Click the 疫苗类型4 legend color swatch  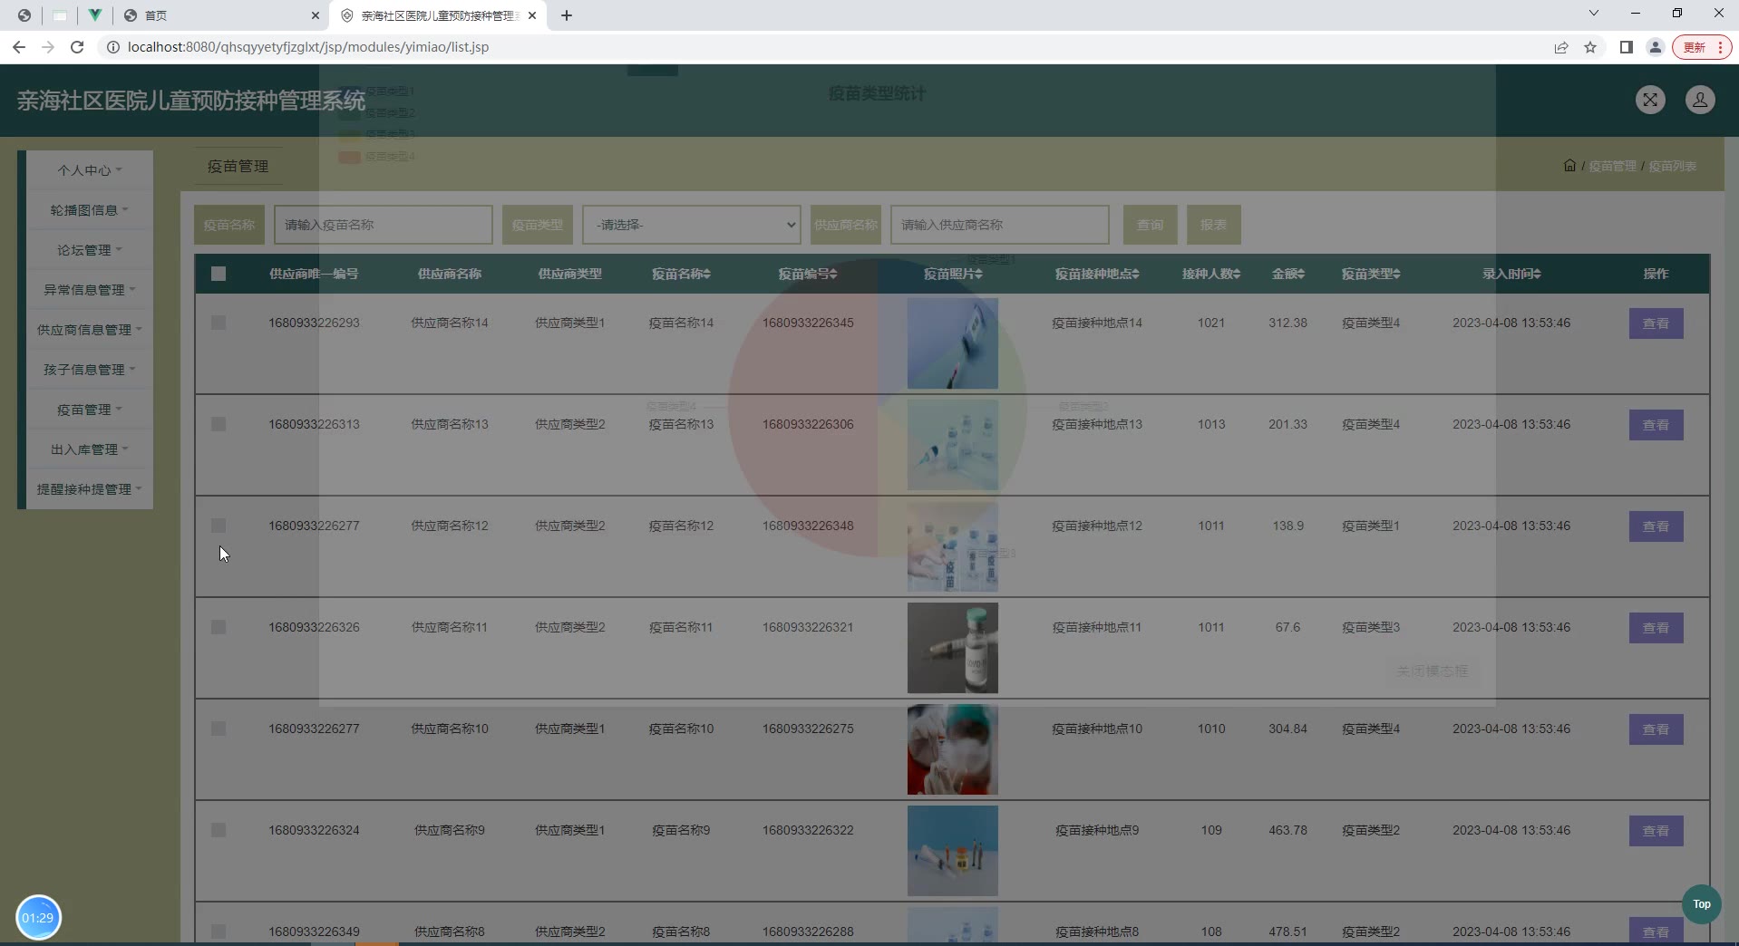[349, 157]
